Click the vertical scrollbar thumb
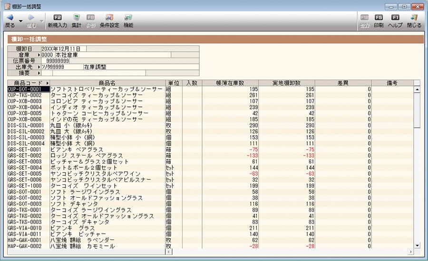The height and width of the screenshot is (261, 428). [x=417, y=110]
